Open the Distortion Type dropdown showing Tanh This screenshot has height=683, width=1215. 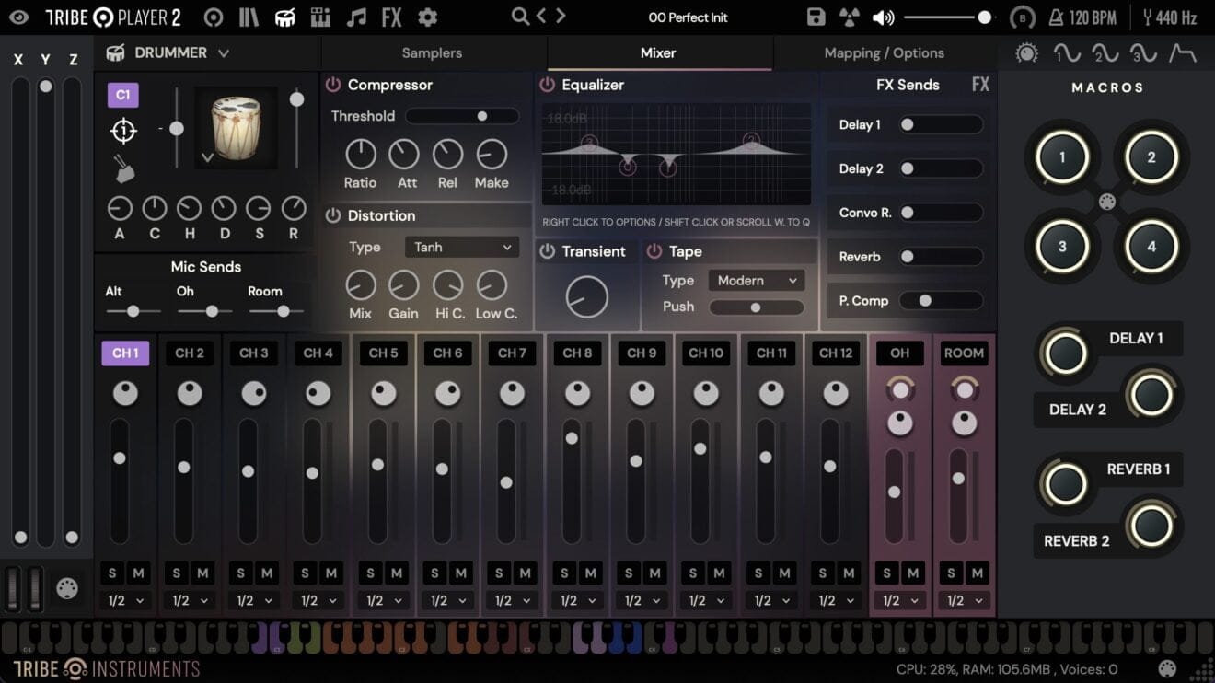coord(461,247)
